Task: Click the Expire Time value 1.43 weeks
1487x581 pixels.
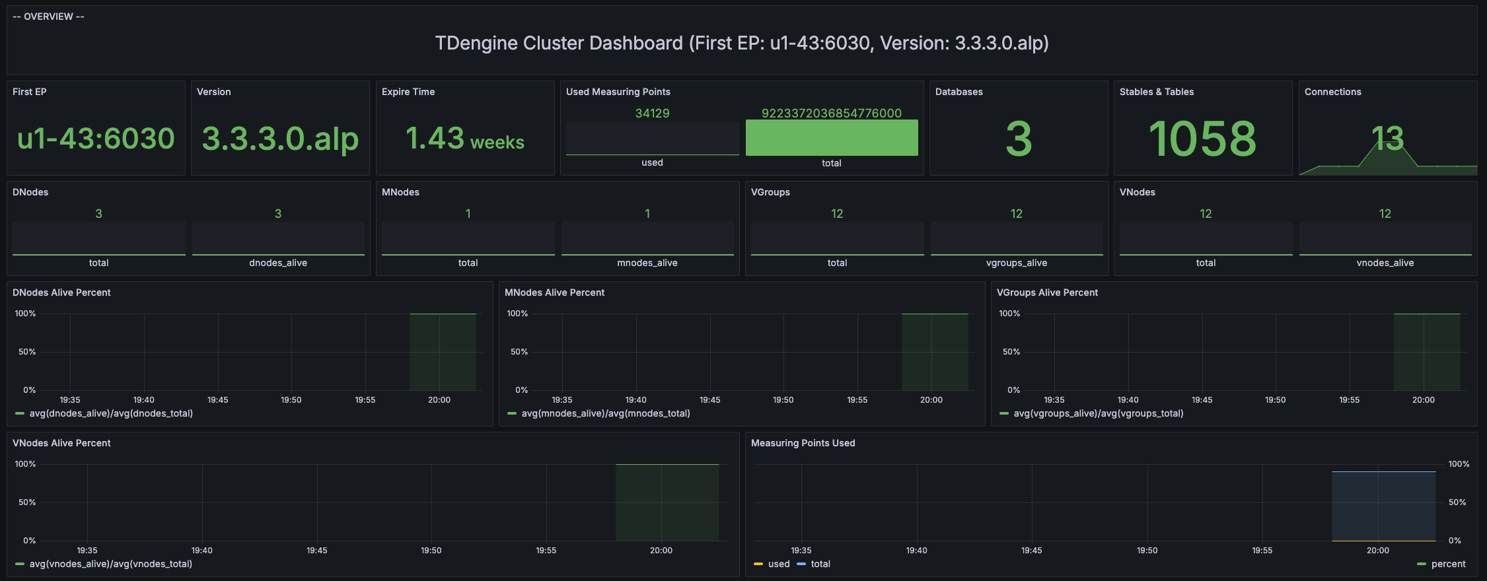Action: point(464,139)
